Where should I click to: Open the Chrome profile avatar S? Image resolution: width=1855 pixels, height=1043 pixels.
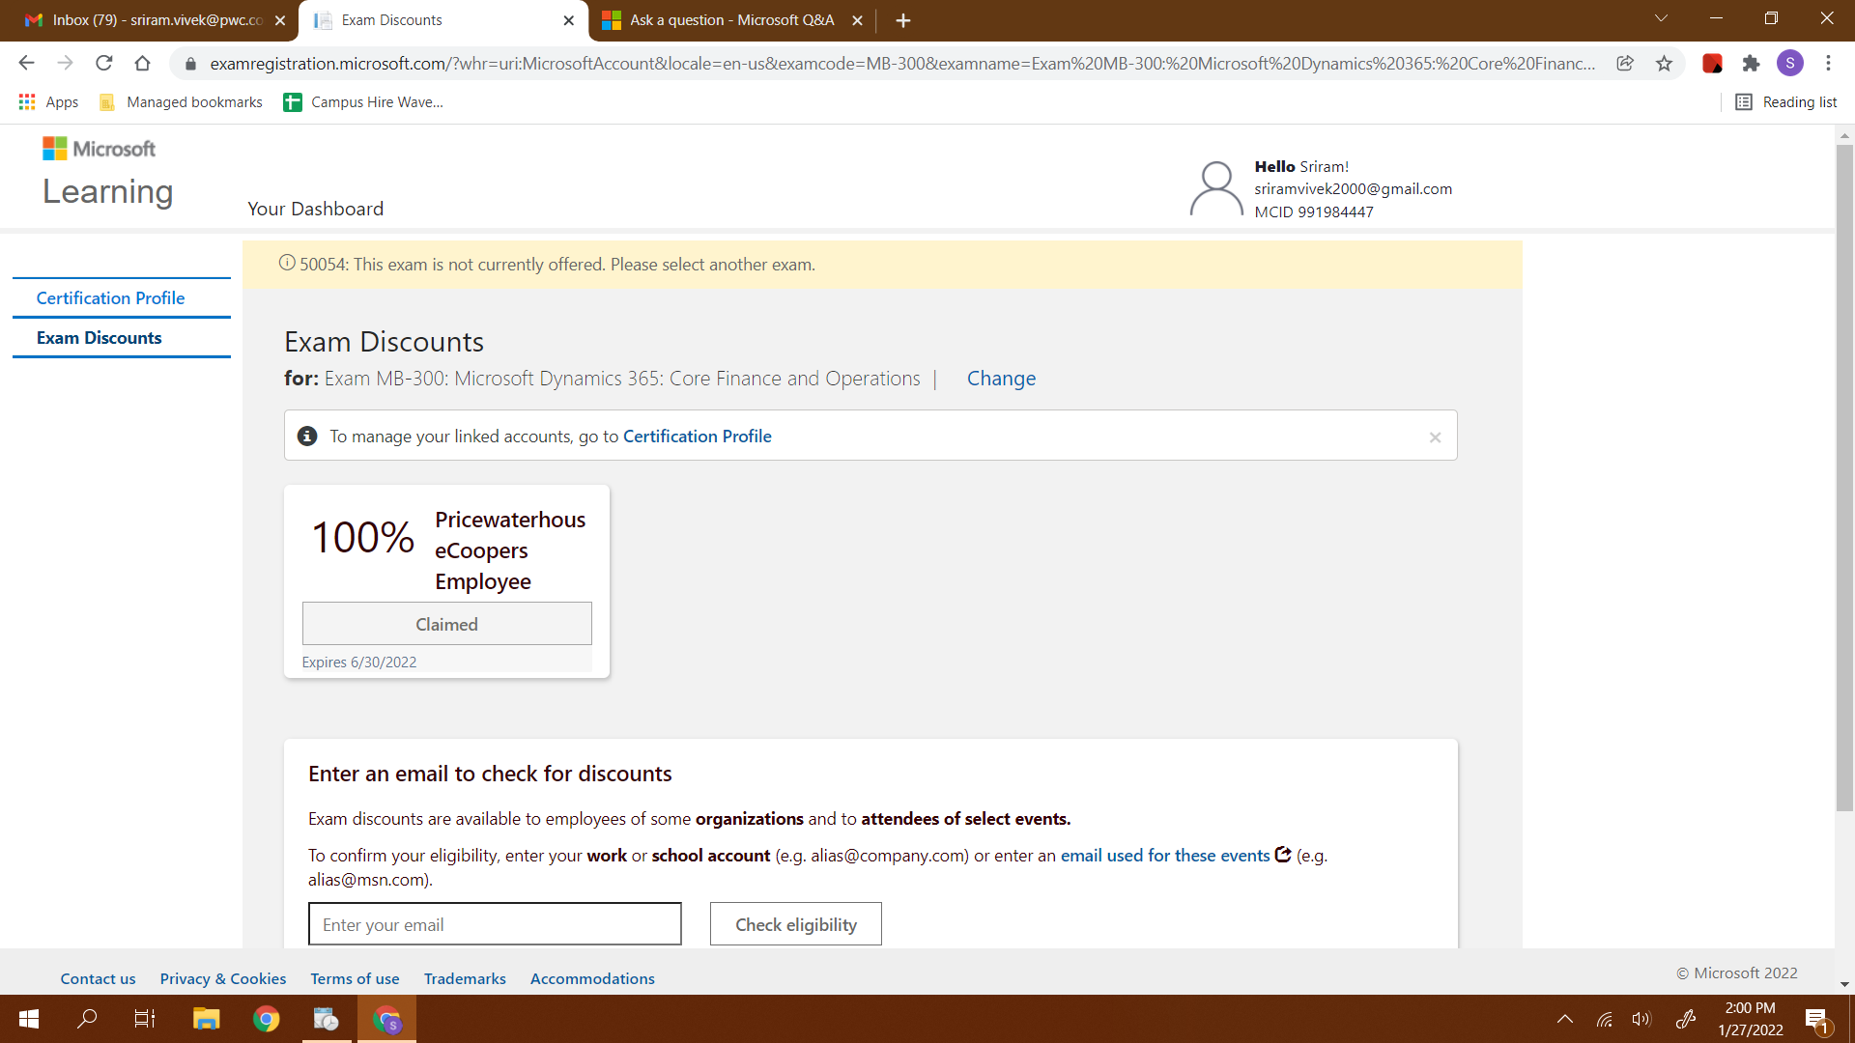point(1789,63)
